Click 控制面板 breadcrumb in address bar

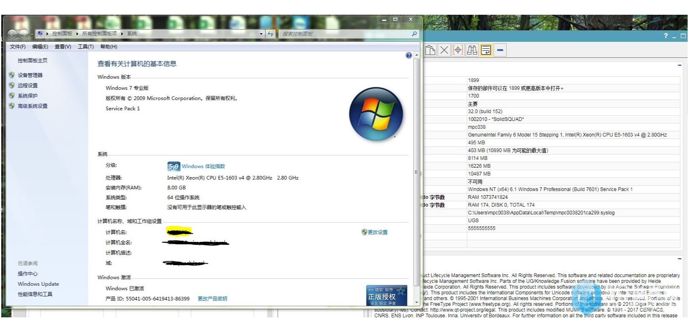point(62,34)
